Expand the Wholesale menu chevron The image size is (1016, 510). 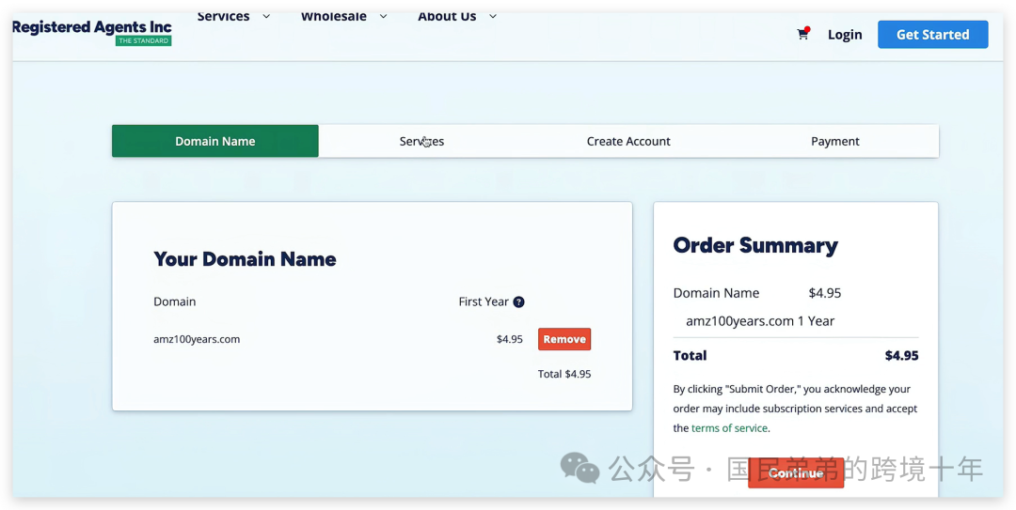click(x=383, y=17)
